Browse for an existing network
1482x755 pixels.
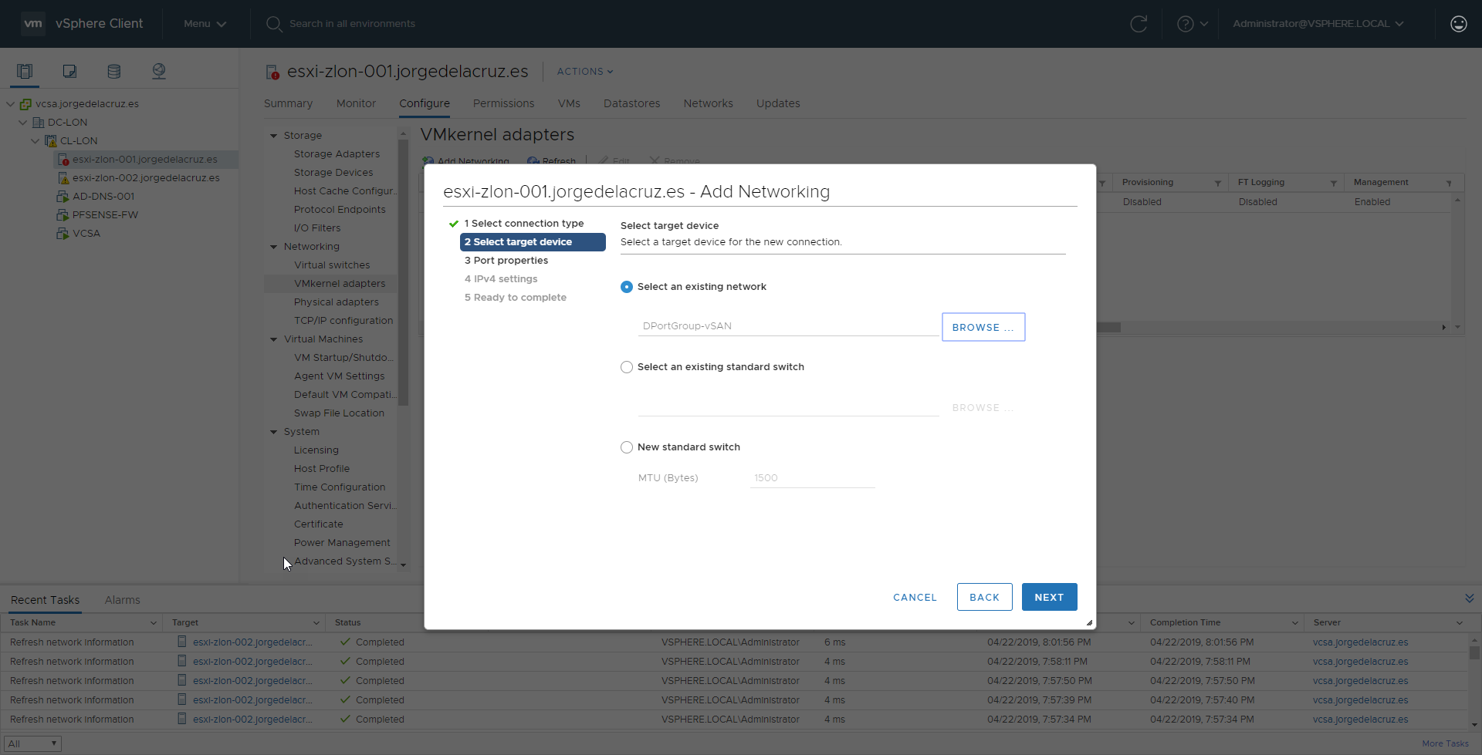(x=983, y=327)
